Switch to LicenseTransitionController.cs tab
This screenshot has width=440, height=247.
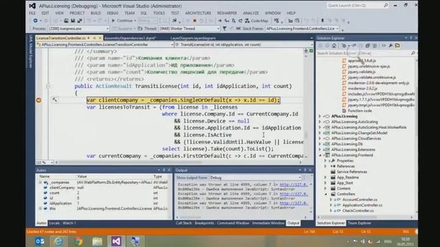pos(61,38)
